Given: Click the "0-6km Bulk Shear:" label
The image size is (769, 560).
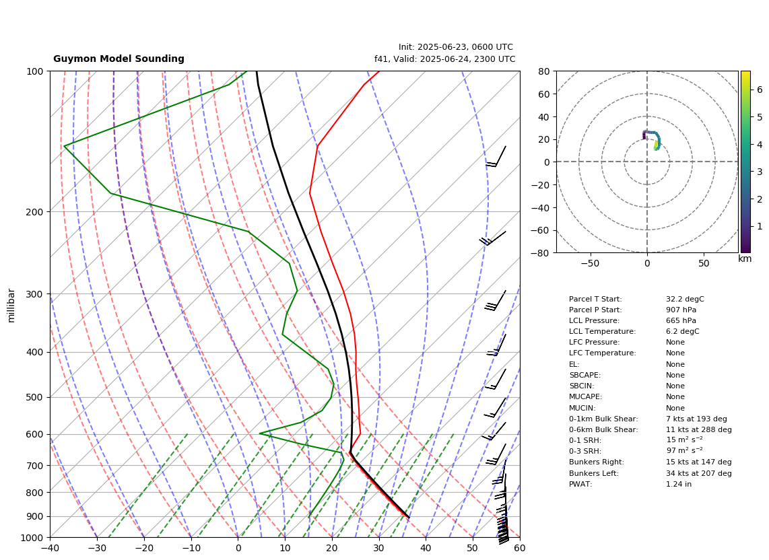Looking at the screenshot, I should (x=603, y=429).
